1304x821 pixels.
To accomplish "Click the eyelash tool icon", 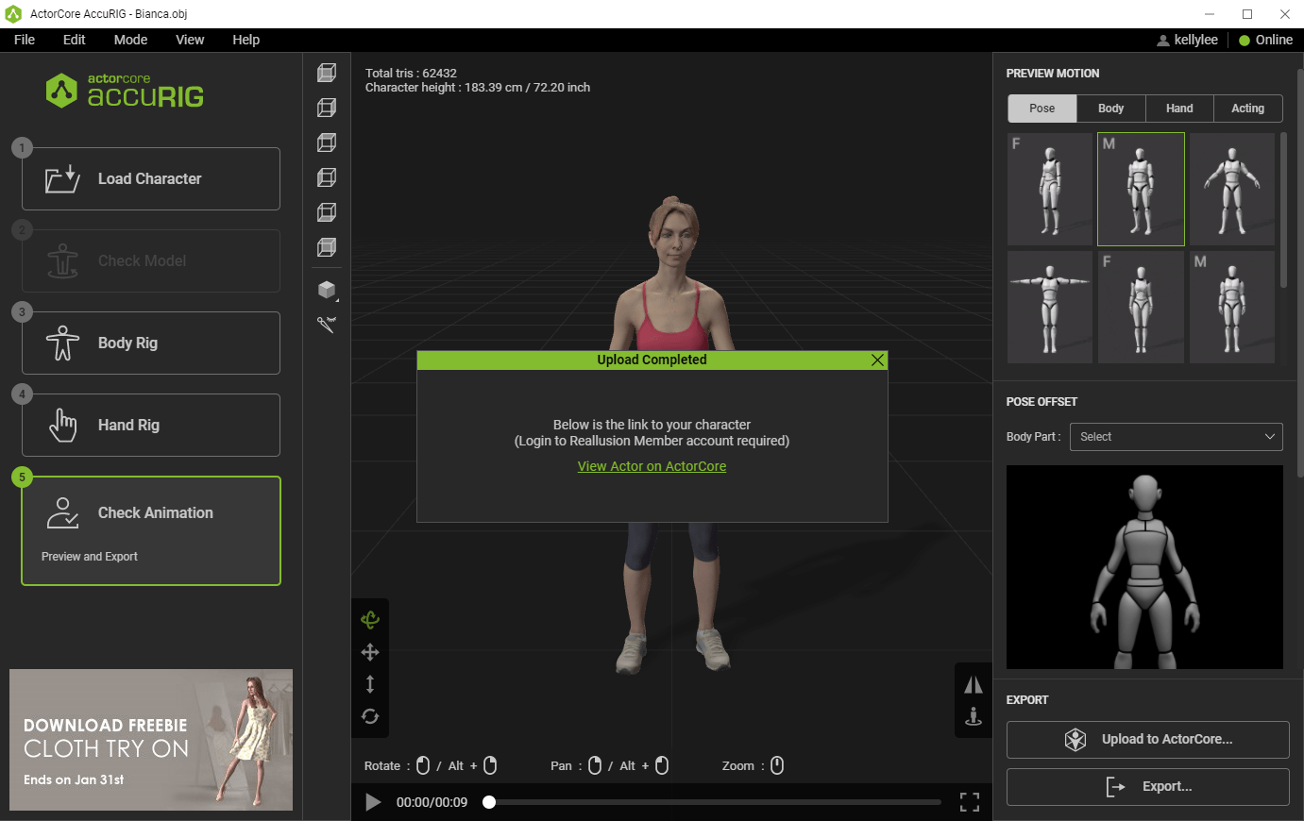I will pyautogui.click(x=327, y=325).
